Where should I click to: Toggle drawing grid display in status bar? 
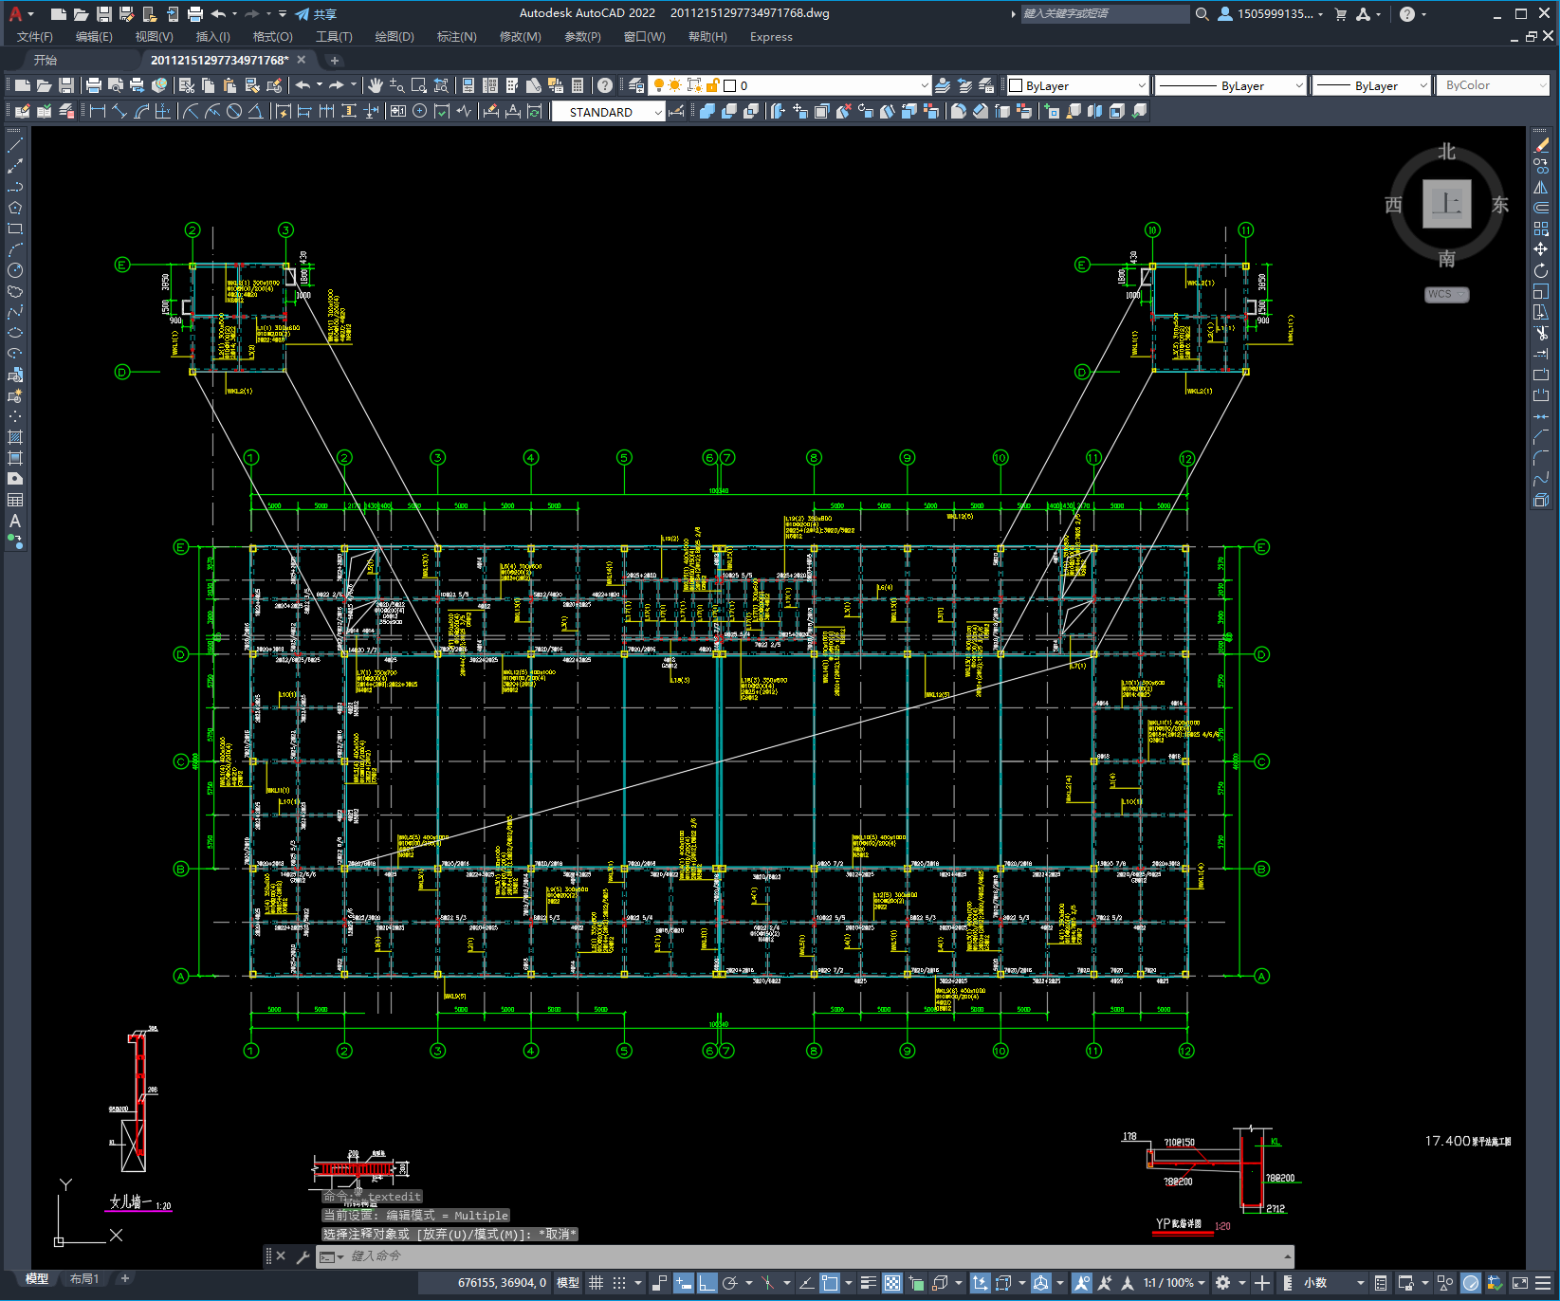click(596, 1283)
